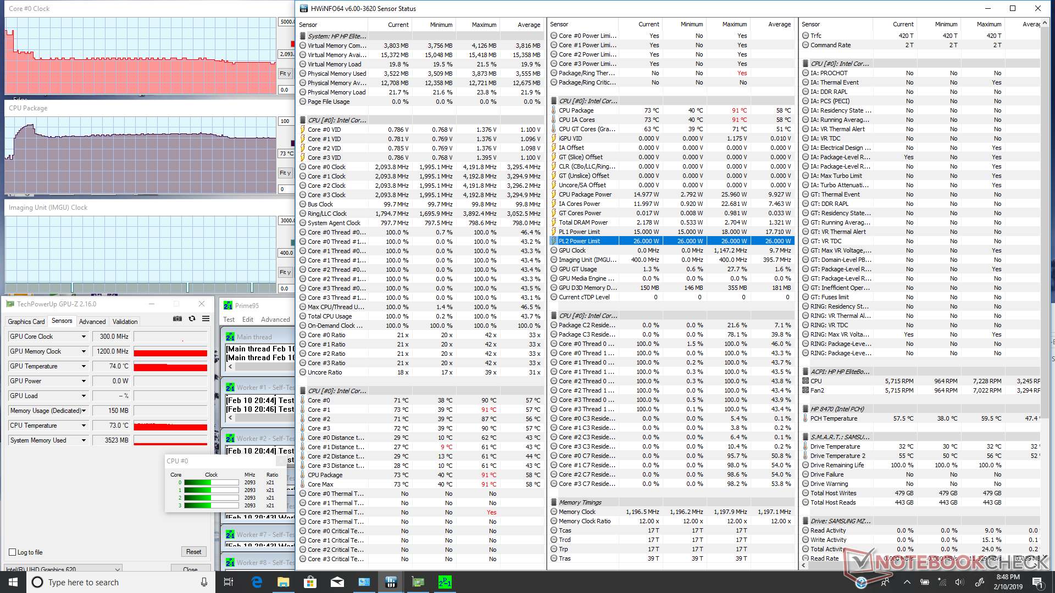Show hidden system tray icons chevron
Image resolution: width=1055 pixels, height=593 pixels.
point(907,582)
